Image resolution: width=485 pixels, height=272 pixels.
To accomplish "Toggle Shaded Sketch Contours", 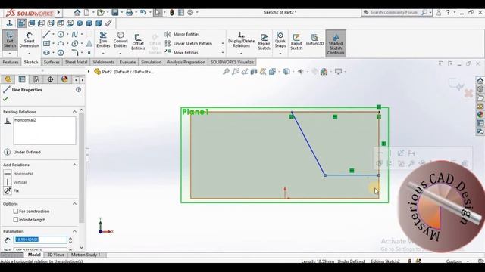I will click(x=336, y=44).
